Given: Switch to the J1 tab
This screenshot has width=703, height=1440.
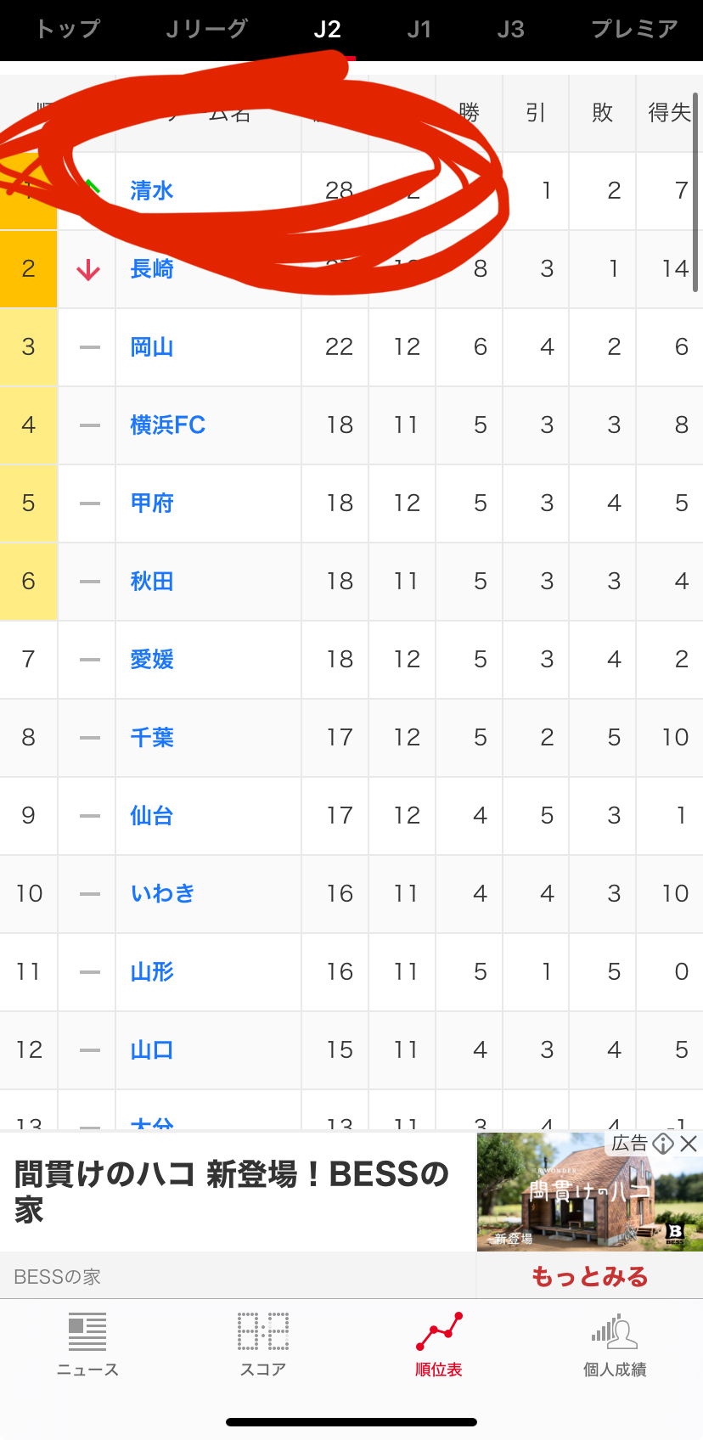Looking at the screenshot, I should [419, 30].
